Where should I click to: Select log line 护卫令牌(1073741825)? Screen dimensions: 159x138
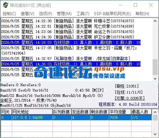pos(68,37)
